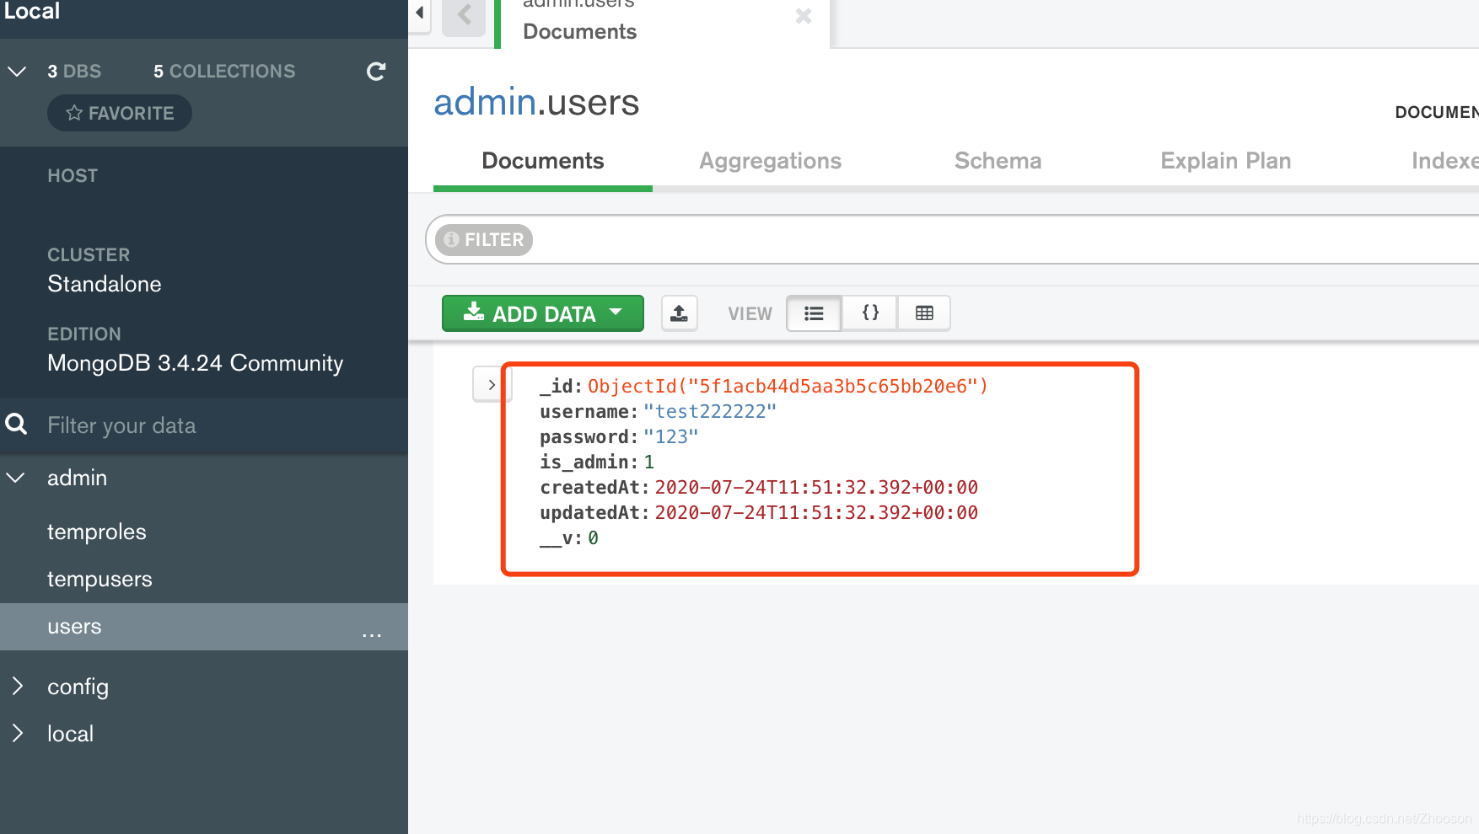Screen dimensions: 1479x834
Task: Click the FILTER info badge
Action: click(484, 240)
